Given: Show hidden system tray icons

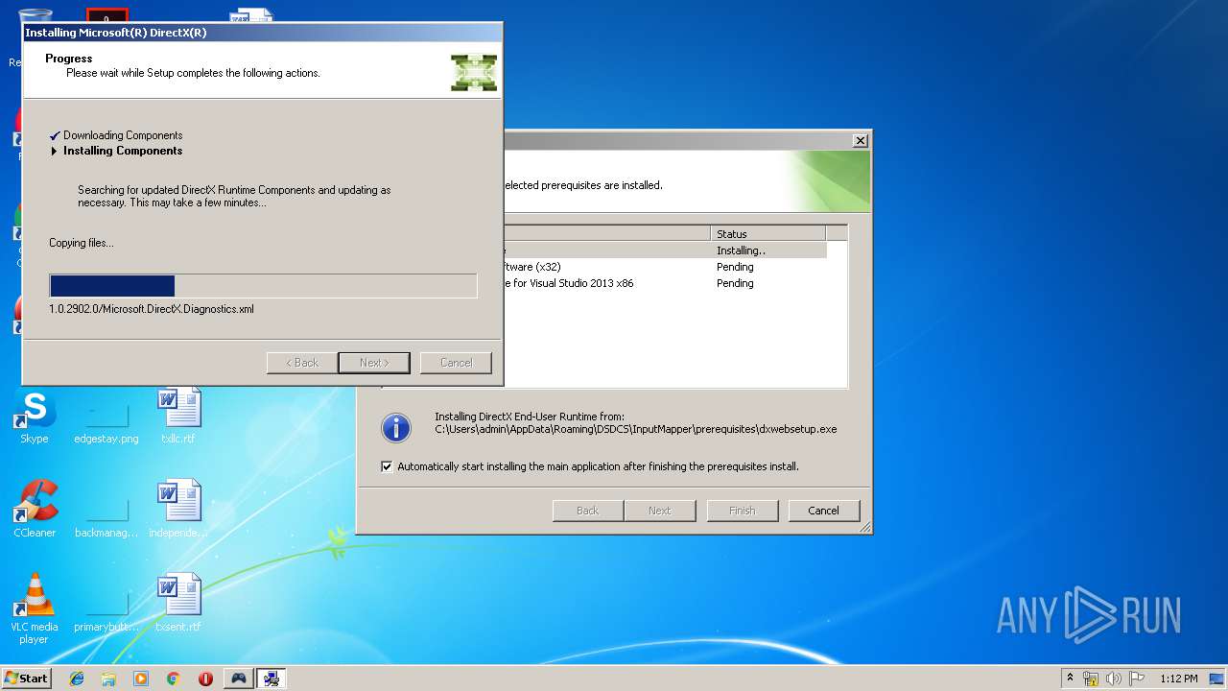Looking at the screenshot, I should pos(1070,679).
